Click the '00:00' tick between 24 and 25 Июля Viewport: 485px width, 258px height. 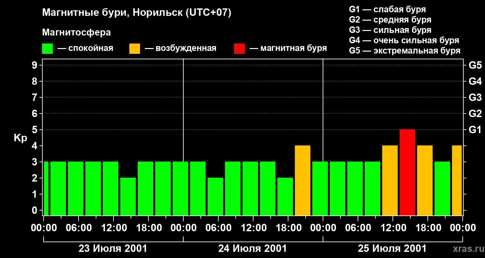pos(323,228)
